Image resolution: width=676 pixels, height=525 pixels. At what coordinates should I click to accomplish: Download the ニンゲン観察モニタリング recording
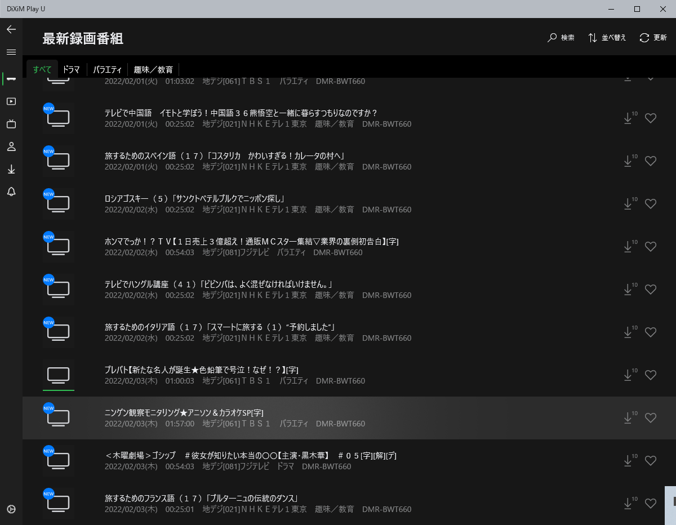pos(628,418)
